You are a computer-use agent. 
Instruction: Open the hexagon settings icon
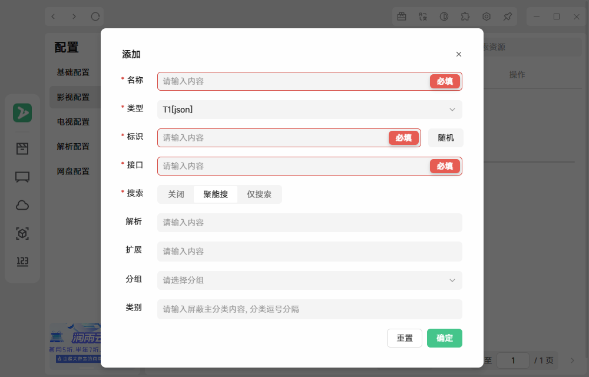[x=486, y=16]
